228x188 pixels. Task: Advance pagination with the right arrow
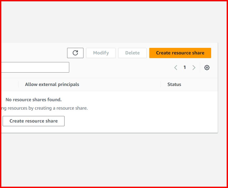click(x=194, y=68)
